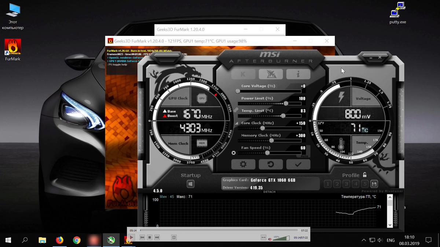This screenshot has height=247, width=440.
Task: Open the curve editor icon beside Core Clock
Action: tap(236, 124)
